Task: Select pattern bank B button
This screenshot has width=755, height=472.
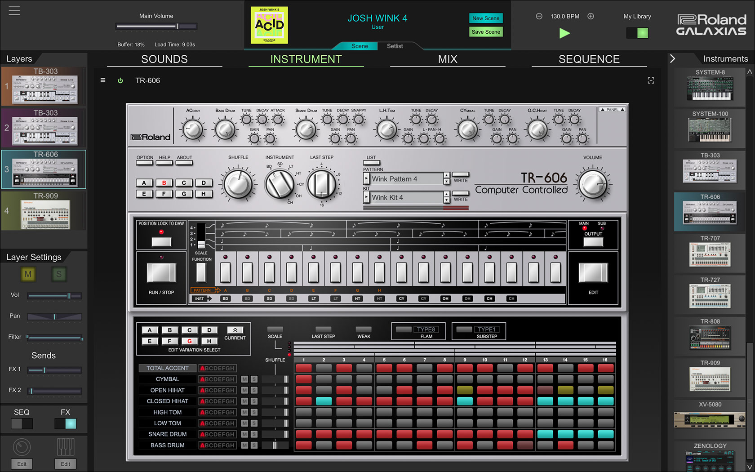Action: coord(164,183)
